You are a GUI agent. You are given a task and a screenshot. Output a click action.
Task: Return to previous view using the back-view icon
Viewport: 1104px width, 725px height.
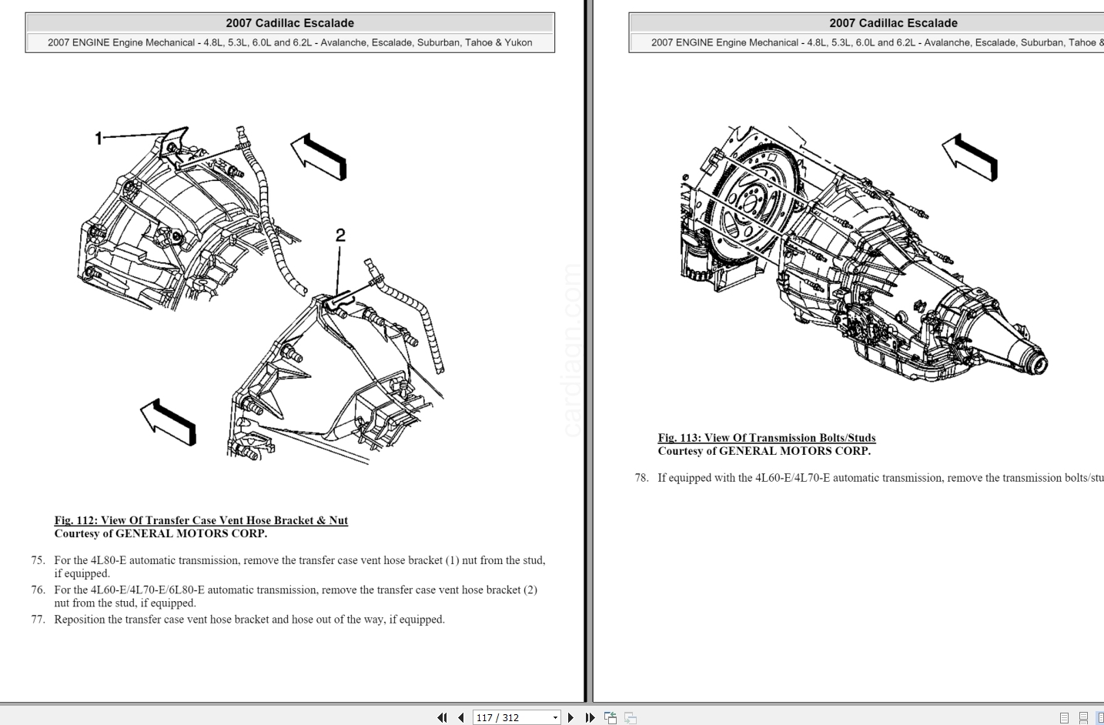(611, 717)
